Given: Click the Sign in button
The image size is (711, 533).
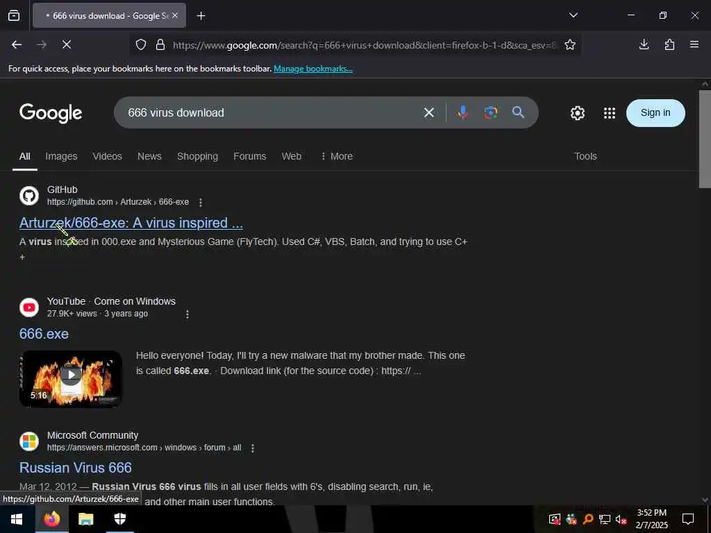Looking at the screenshot, I should pos(655,113).
